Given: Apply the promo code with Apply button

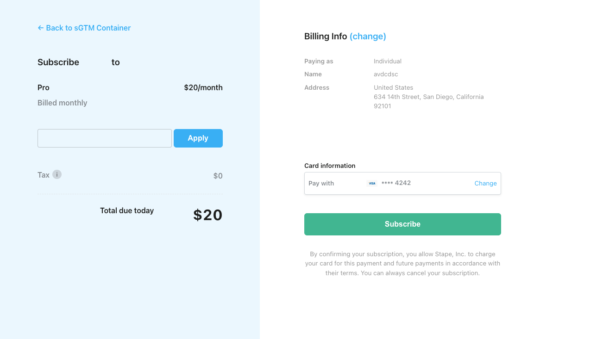Looking at the screenshot, I should point(198,138).
